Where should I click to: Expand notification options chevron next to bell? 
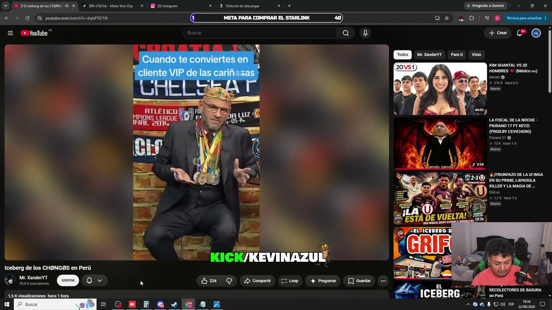[100, 281]
